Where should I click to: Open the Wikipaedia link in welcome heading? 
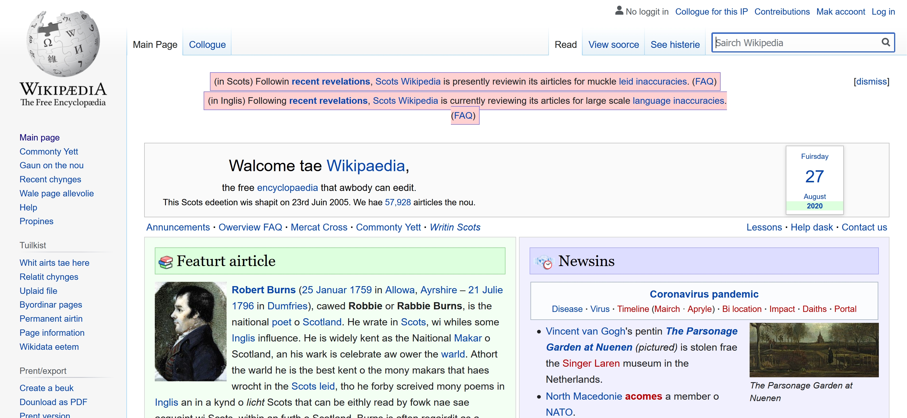(x=366, y=166)
